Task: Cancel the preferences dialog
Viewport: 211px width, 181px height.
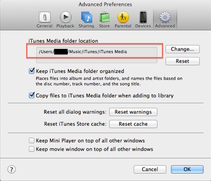Action: point(150,169)
